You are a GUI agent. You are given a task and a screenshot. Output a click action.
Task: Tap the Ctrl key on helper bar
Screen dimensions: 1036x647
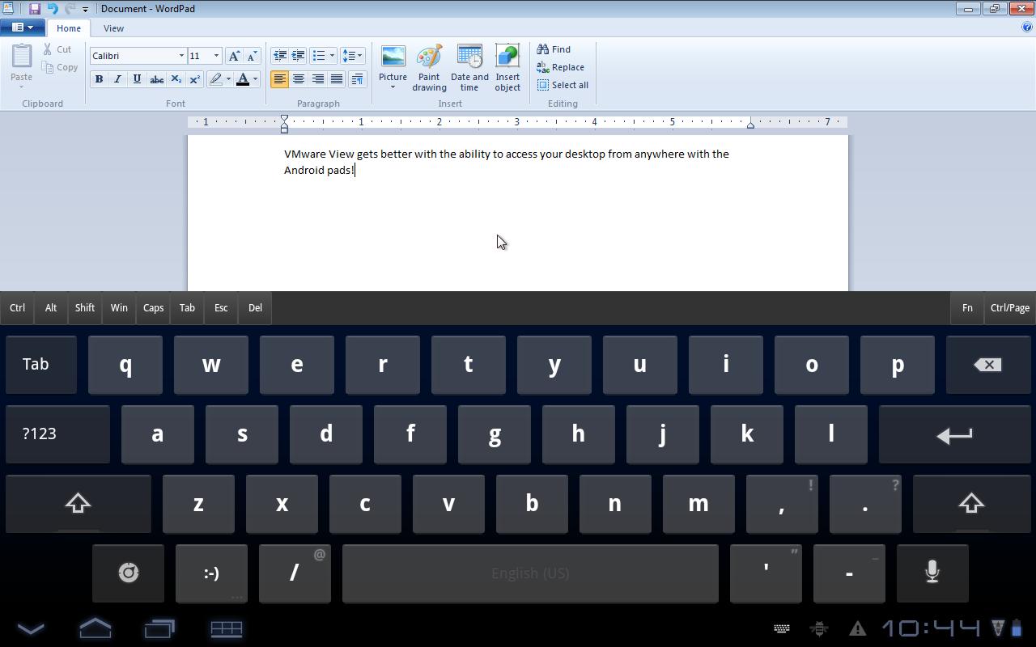[x=17, y=308]
